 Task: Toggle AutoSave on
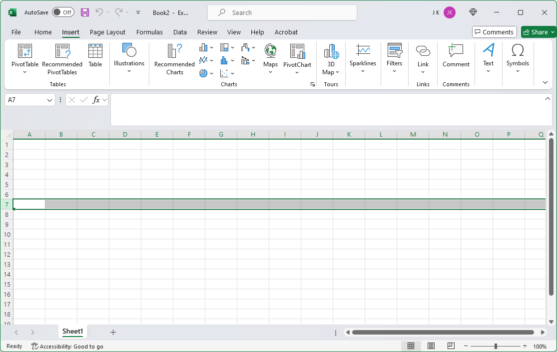63,12
